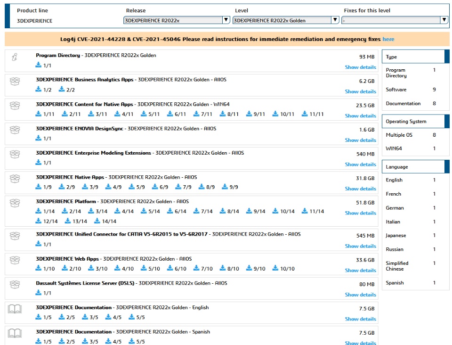The image size is (452, 345).
Task: Download English Documentation part 5/5
Action: [137, 317]
